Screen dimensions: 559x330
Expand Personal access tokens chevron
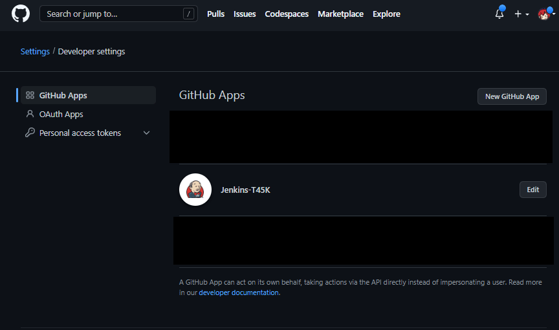click(x=146, y=133)
